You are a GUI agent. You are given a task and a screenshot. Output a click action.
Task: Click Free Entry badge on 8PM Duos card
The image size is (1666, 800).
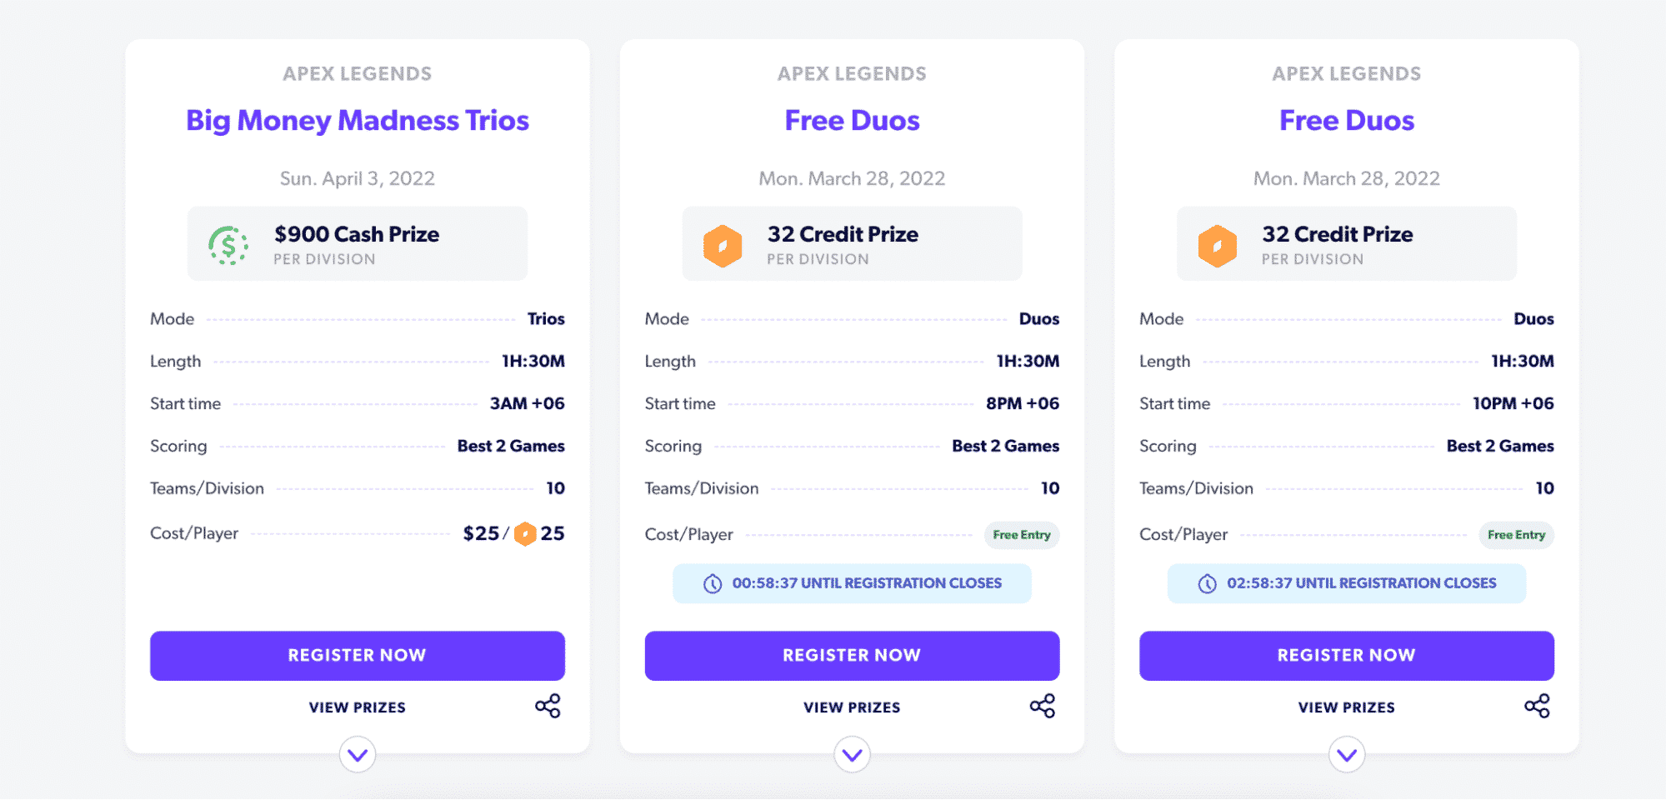click(x=1022, y=535)
